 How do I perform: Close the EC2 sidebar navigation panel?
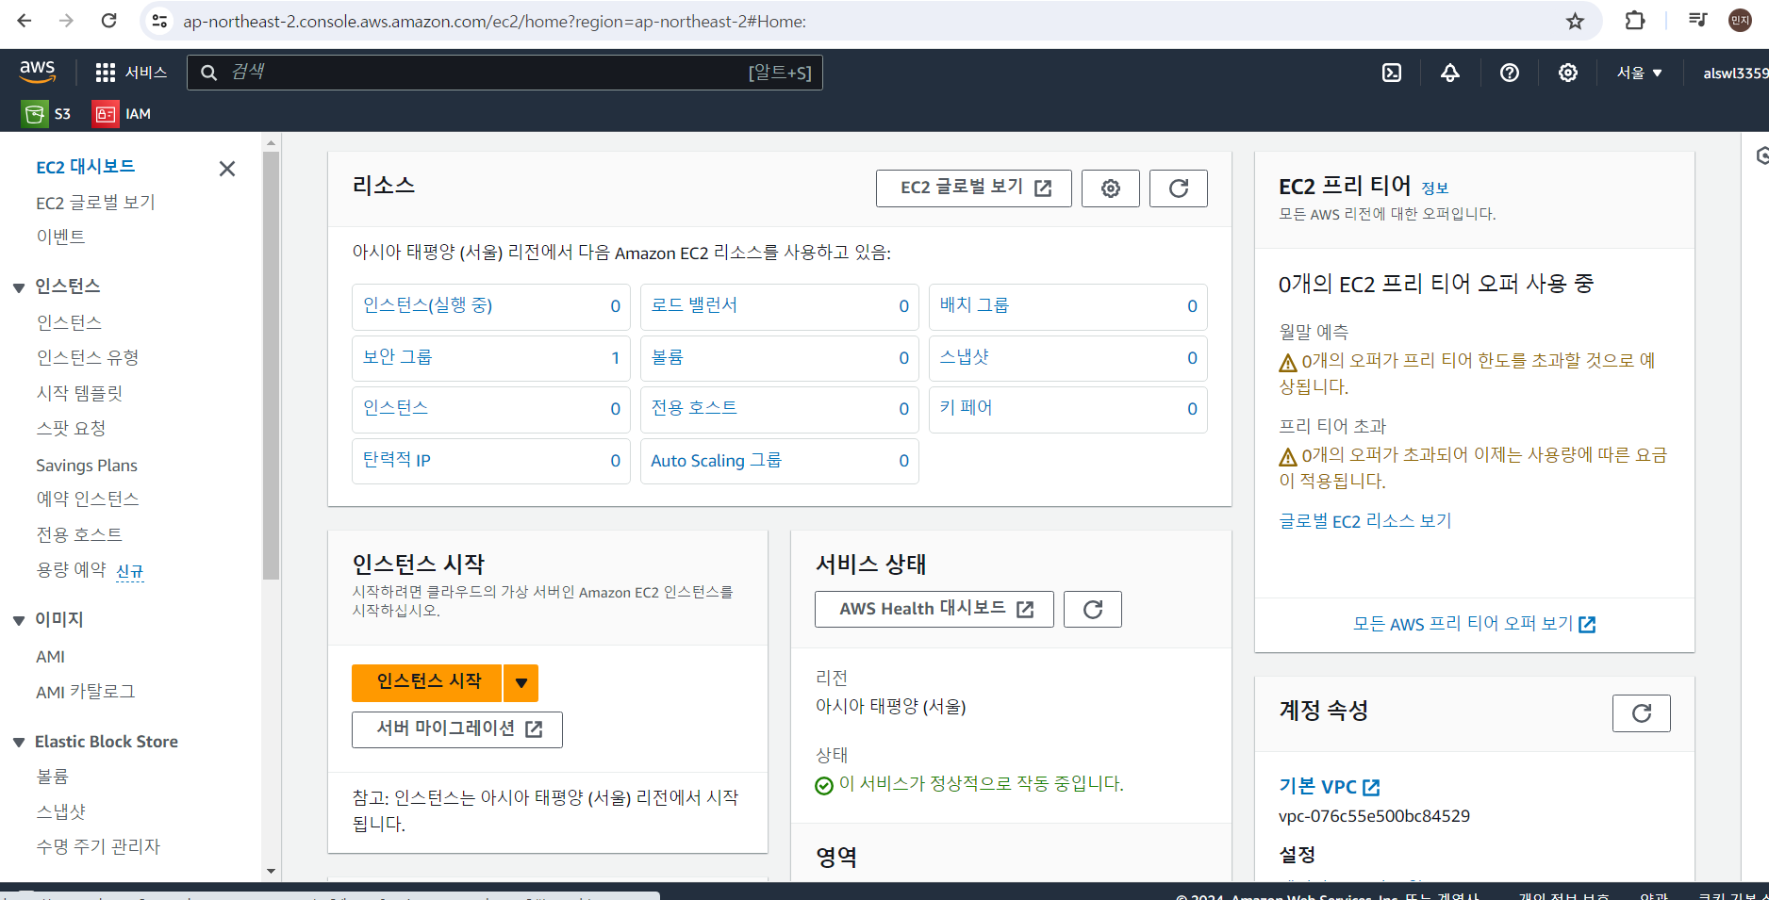tap(227, 169)
